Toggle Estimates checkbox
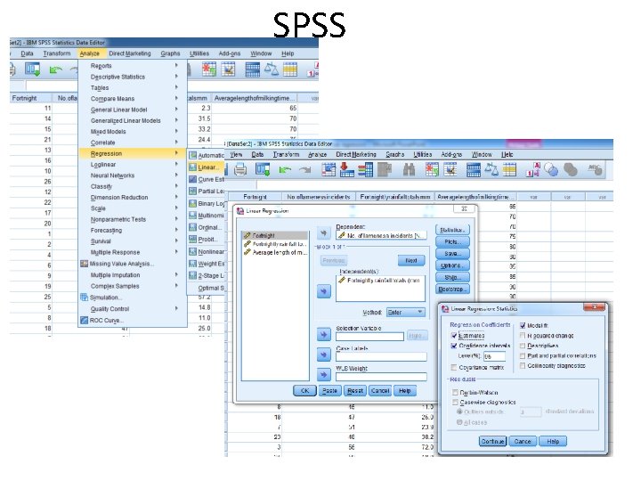The height and width of the screenshot is (481, 641). tap(454, 336)
